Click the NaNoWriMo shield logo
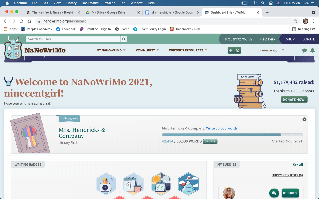Image resolution: width=319 pixels, height=199 pixels. [13, 48]
